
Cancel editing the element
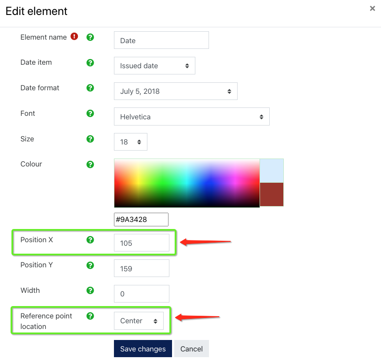coord(191,348)
